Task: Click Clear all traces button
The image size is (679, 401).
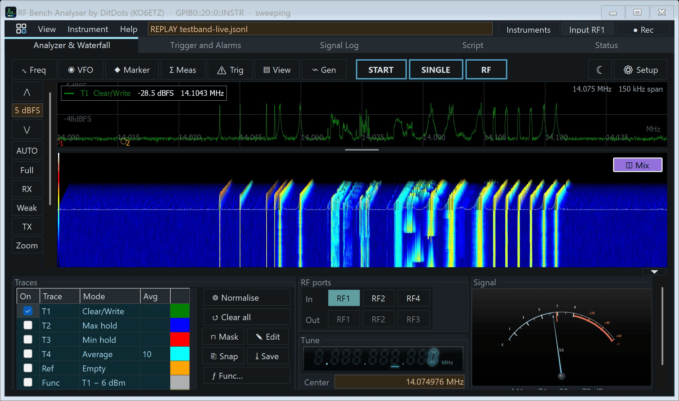Action: click(x=247, y=317)
